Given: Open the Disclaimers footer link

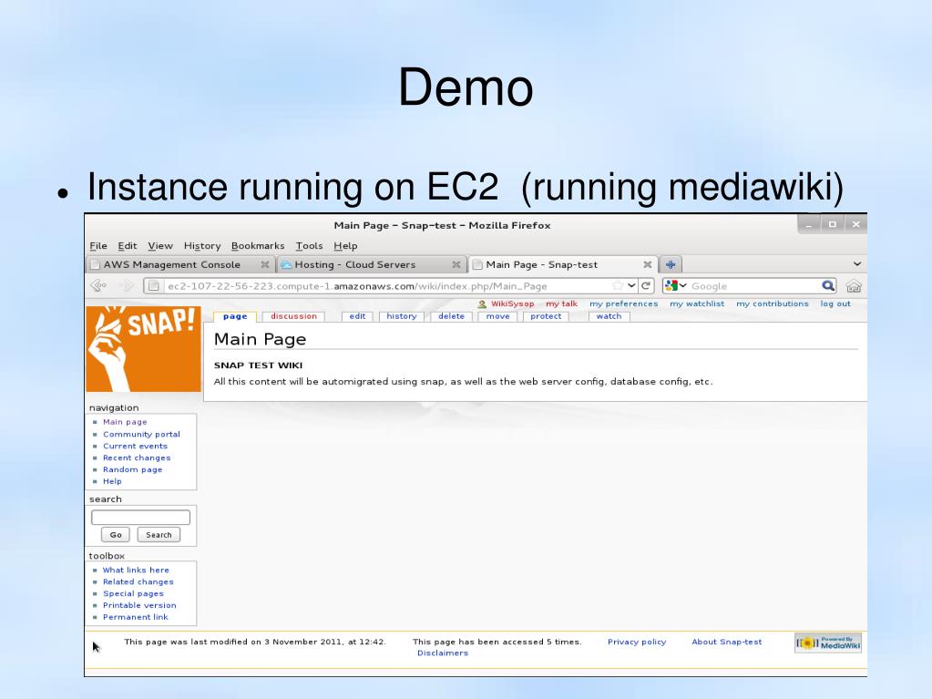Looking at the screenshot, I should [443, 653].
